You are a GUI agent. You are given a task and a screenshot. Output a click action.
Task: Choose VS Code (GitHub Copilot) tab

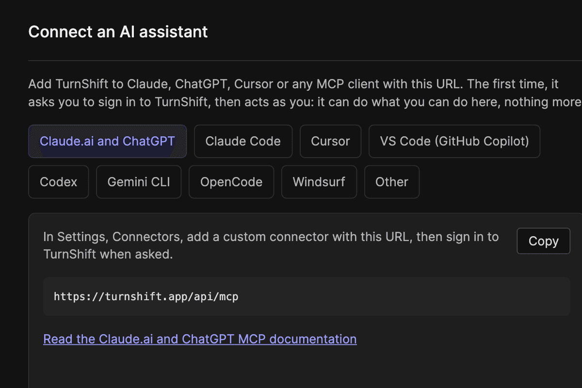coord(454,141)
